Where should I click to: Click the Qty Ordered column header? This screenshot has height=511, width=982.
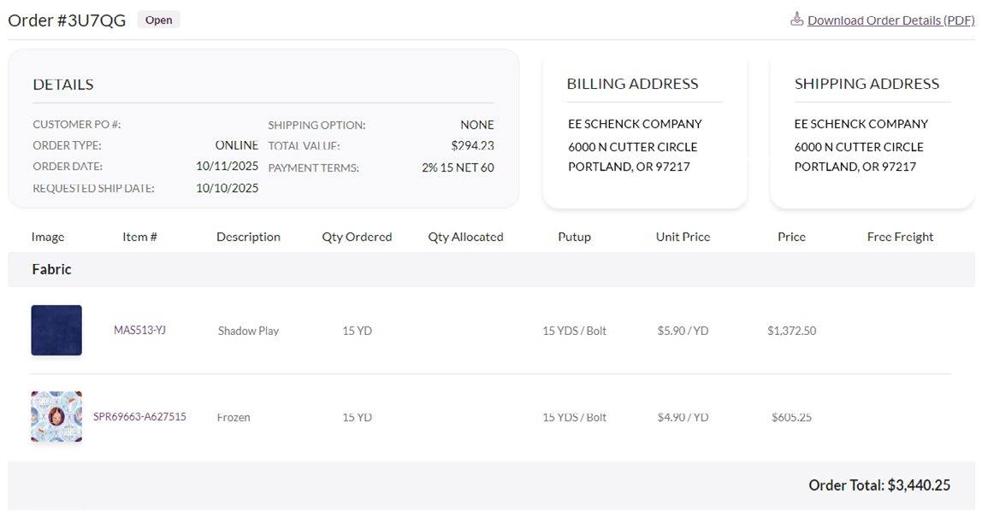click(357, 237)
